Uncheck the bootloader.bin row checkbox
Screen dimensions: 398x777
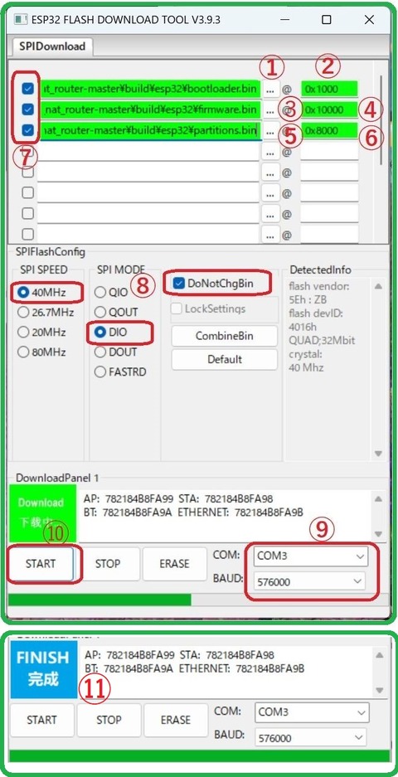point(28,89)
